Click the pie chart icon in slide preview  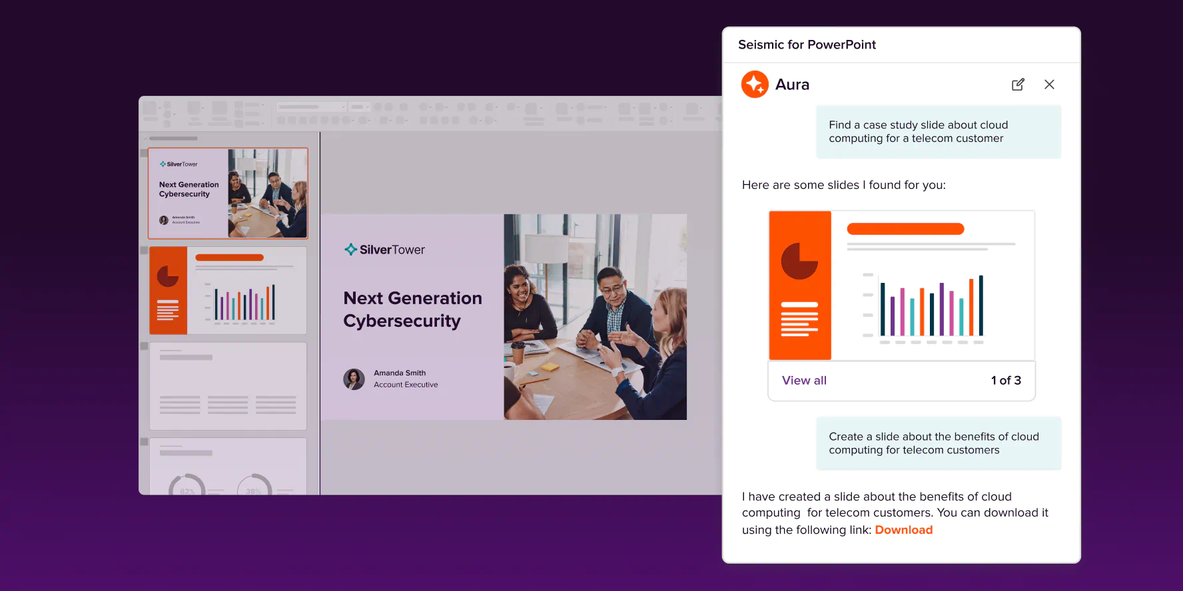[x=799, y=261]
